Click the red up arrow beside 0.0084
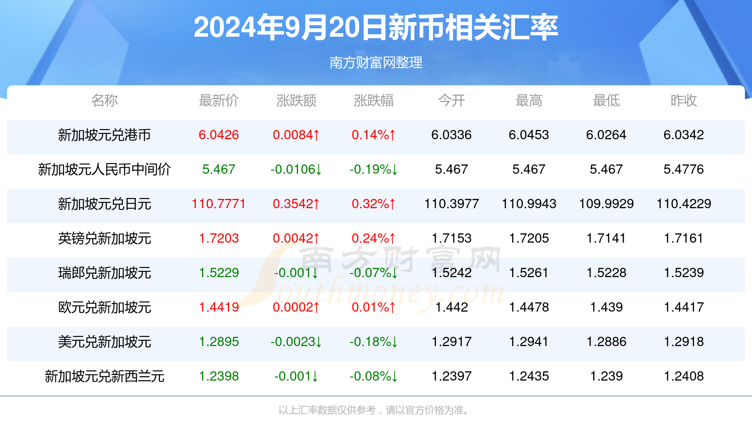 pyautogui.click(x=316, y=135)
